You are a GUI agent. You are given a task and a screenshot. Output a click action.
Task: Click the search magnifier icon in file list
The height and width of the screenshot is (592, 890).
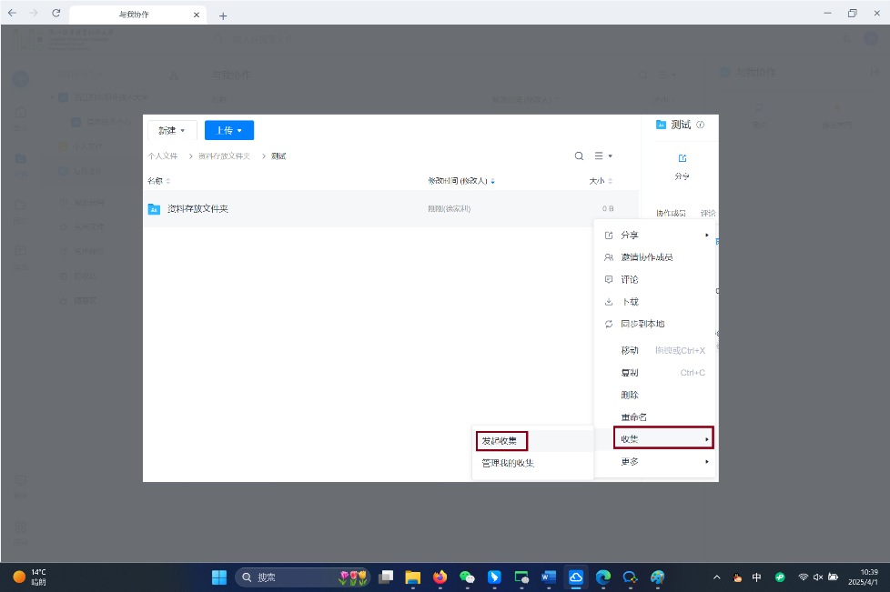(x=579, y=156)
